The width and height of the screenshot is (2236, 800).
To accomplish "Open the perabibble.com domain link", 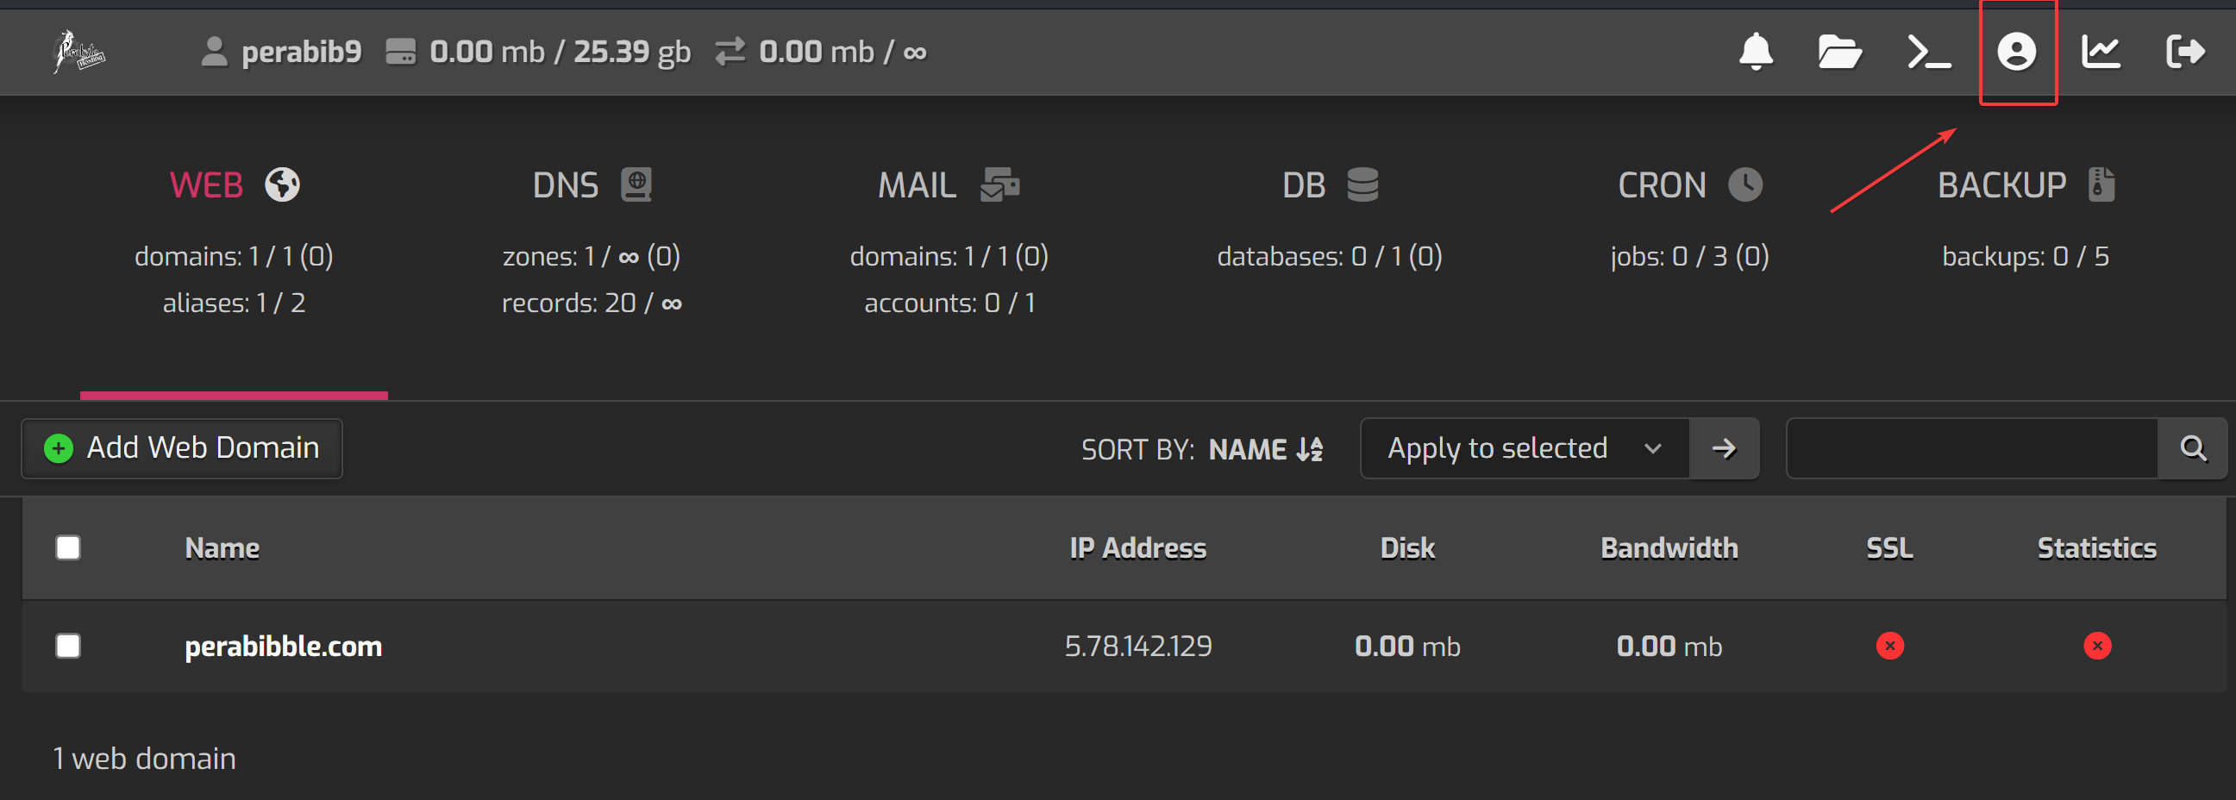I will pyautogui.click(x=283, y=647).
